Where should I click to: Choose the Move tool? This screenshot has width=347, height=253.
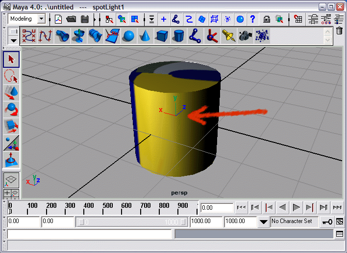pyautogui.click(x=11, y=92)
